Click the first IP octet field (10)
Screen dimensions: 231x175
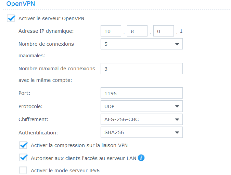tap(111, 31)
